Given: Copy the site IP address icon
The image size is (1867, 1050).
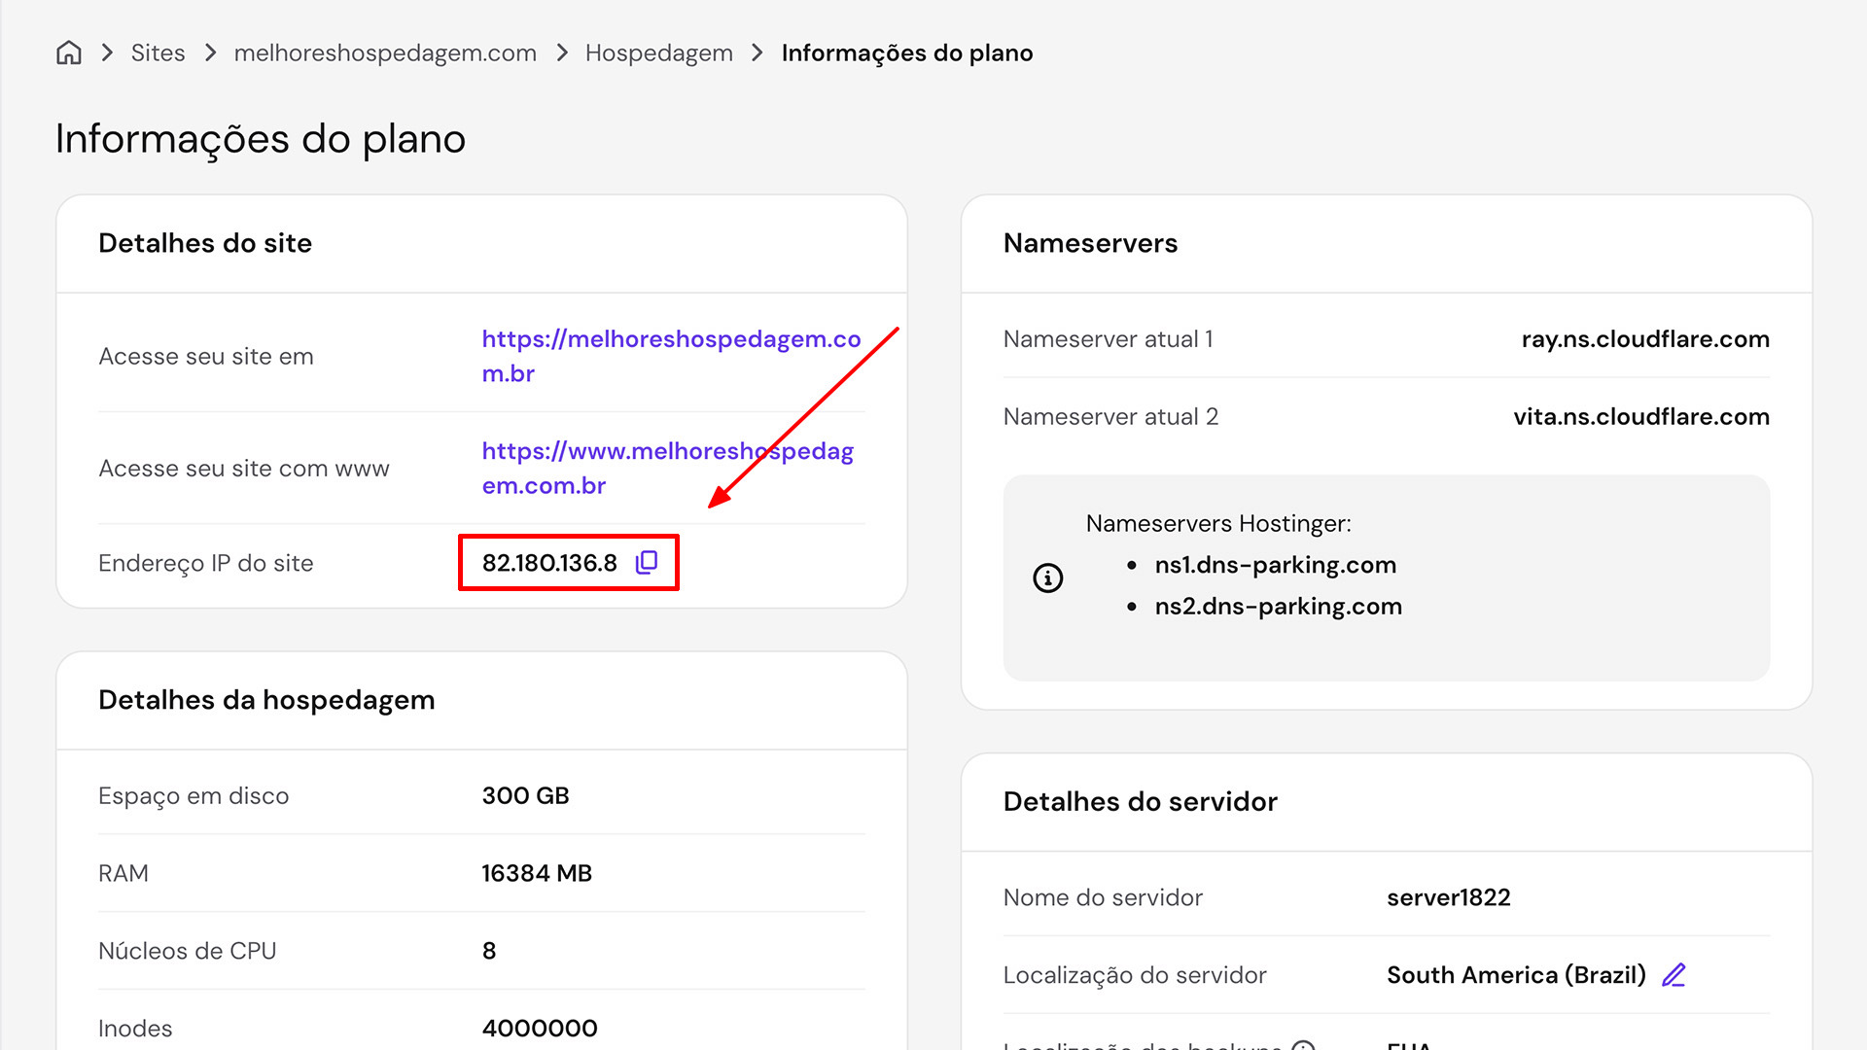Looking at the screenshot, I should (x=647, y=563).
